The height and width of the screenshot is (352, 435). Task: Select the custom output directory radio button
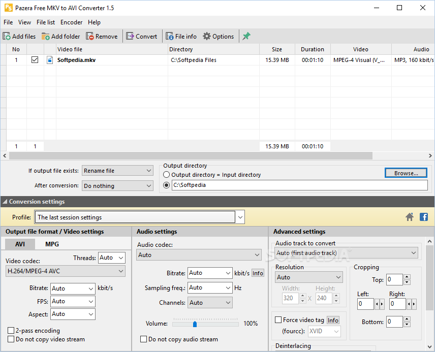tap(167, 185)
